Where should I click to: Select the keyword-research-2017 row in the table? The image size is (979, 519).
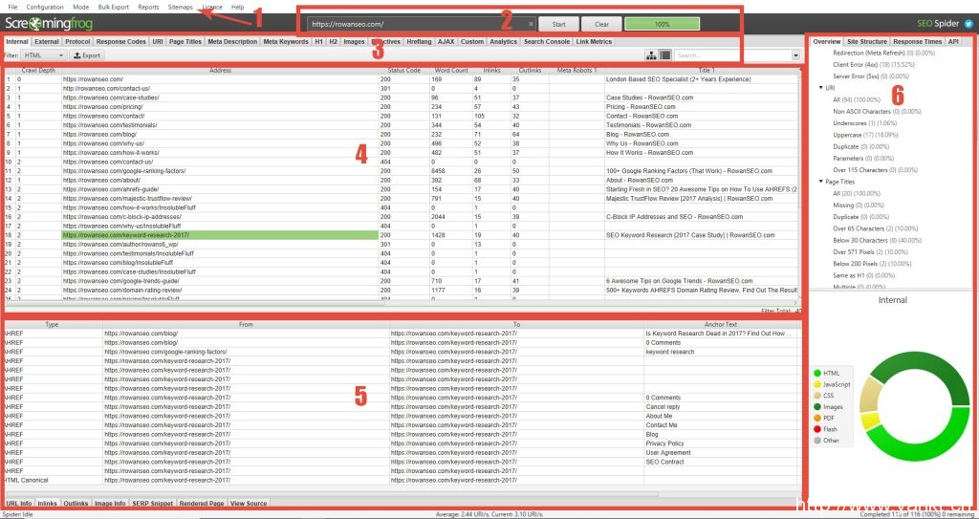click(219, 234)
